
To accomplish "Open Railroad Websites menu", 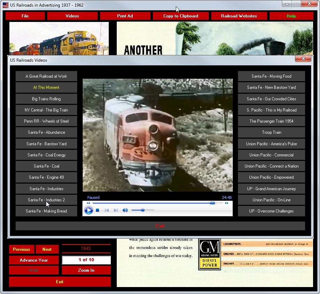I will coord(239,16).
